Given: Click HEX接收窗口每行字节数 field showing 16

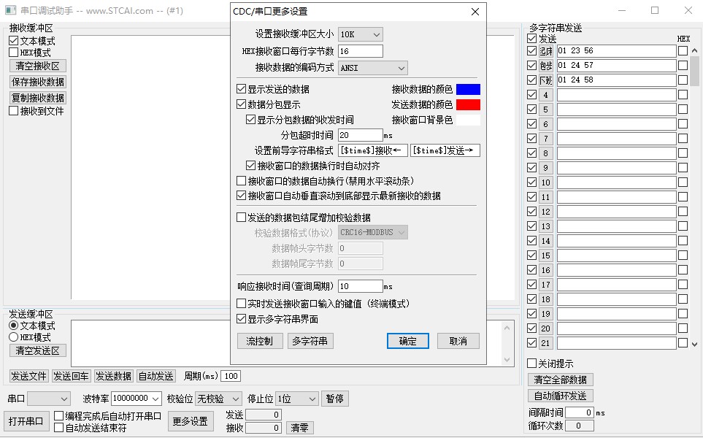Looking at the screenshot, I should (361, 51).
